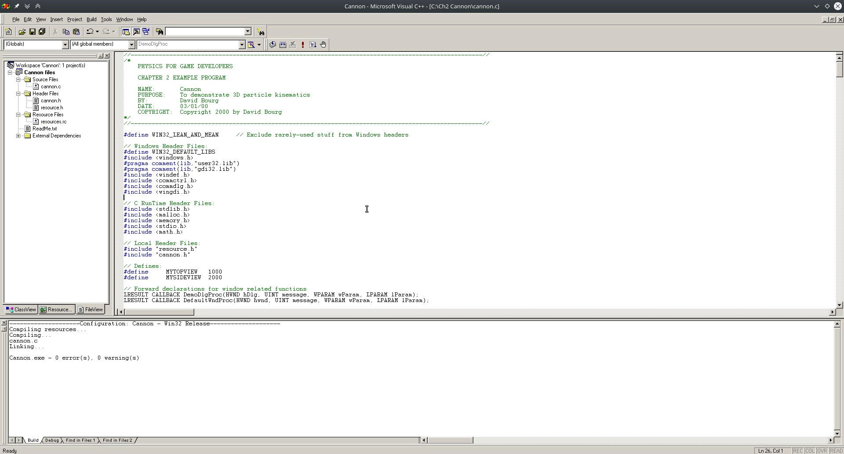844x454 pixels.
Task: Click the OVR overtype status indicator
Action: 822,451
